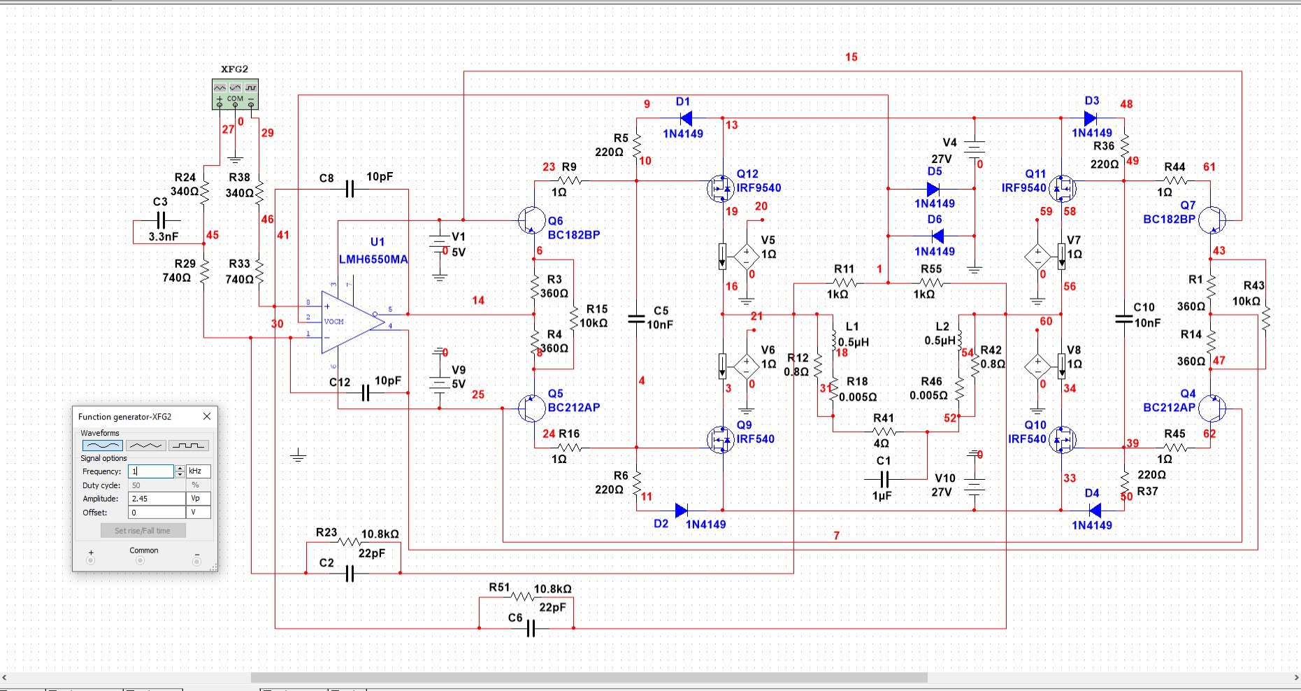This screenshot has width=1301, height=691.
Task: Click the horizontal scrollbar thumb
Action: pos(589,678)
